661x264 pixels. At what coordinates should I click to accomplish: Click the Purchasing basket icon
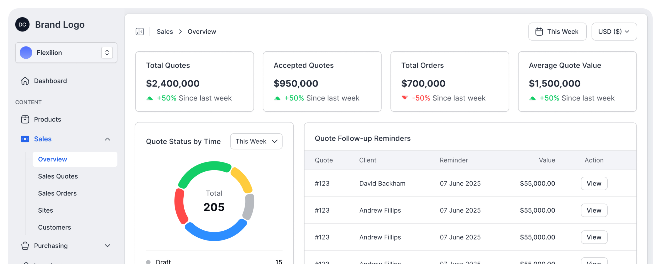pyautogui.click(x=25, y=246)
